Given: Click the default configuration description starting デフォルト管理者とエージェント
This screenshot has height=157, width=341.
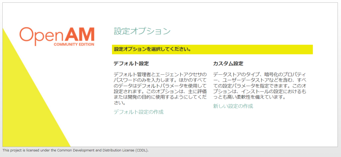Looking at the screenshot, I should [x=160, y=89].
